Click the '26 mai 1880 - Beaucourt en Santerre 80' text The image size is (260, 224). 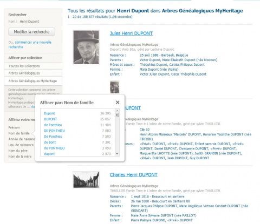click(160, 201)
